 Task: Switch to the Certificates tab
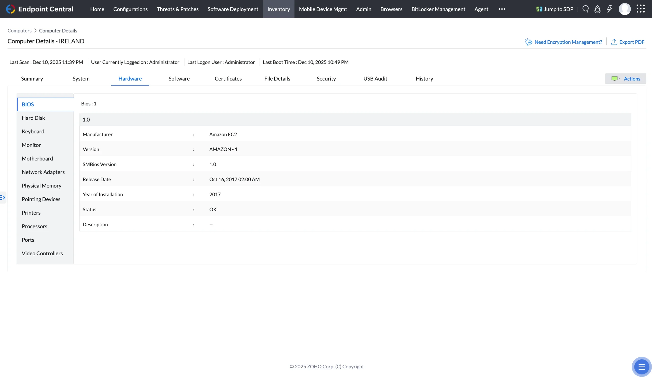pyautogui.click(x=228, y=78)
